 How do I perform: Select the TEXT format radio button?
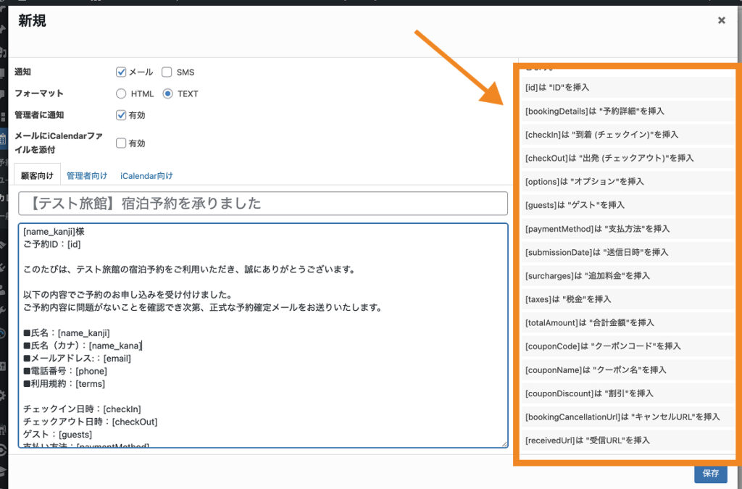click(x=167, y=93)
